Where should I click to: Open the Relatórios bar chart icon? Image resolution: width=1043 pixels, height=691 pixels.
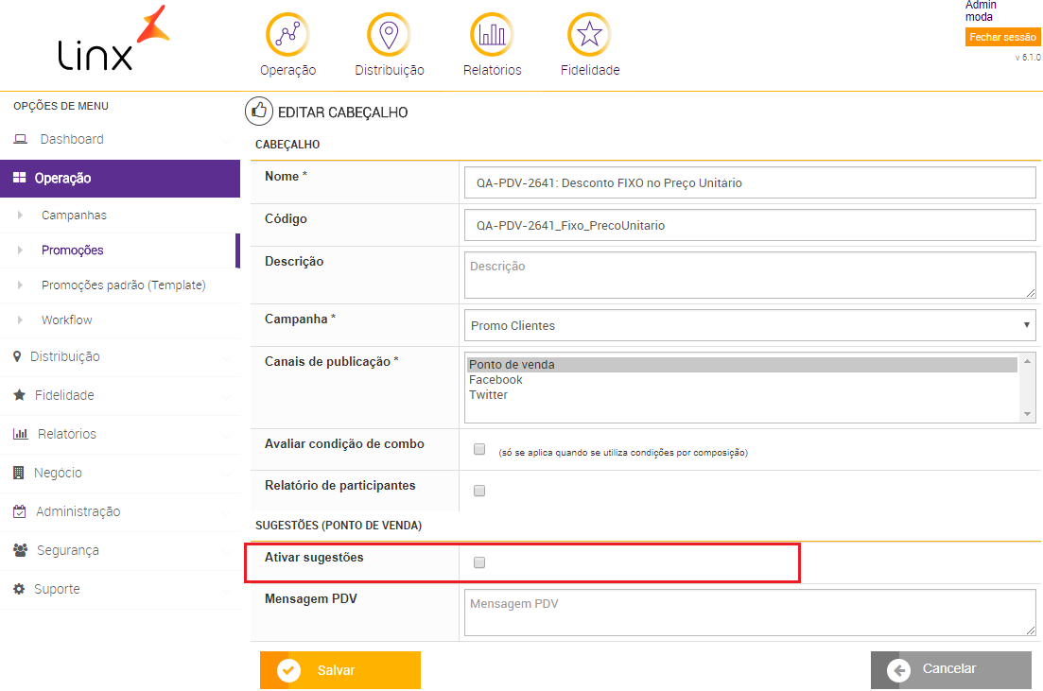pyautogui.click(x=492, y=35)
